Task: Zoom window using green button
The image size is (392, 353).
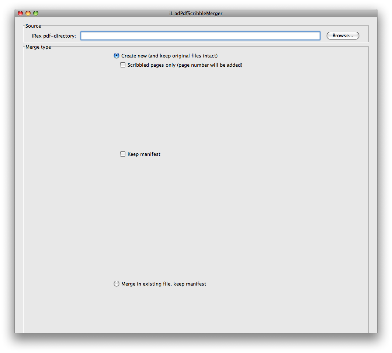Action: (36, 13)
